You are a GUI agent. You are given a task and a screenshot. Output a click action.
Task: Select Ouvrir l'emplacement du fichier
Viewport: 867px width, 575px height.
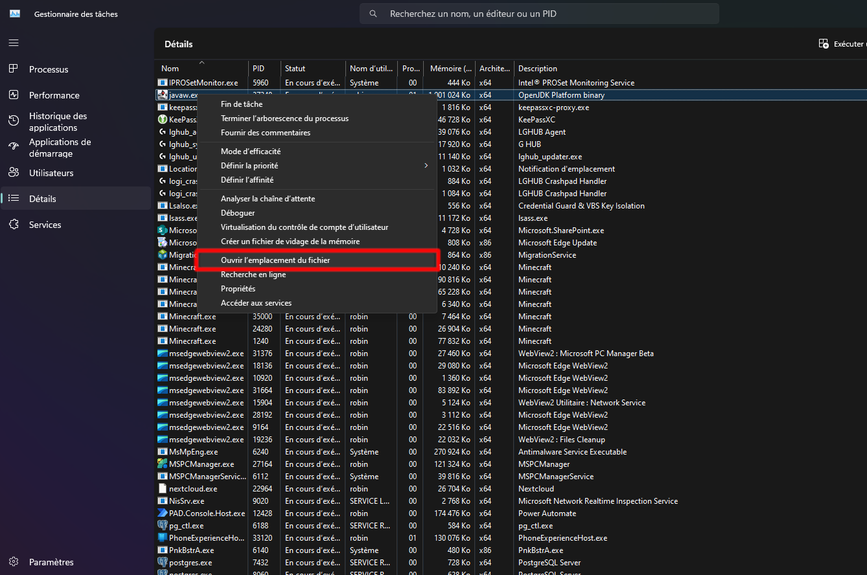[317, 260]
